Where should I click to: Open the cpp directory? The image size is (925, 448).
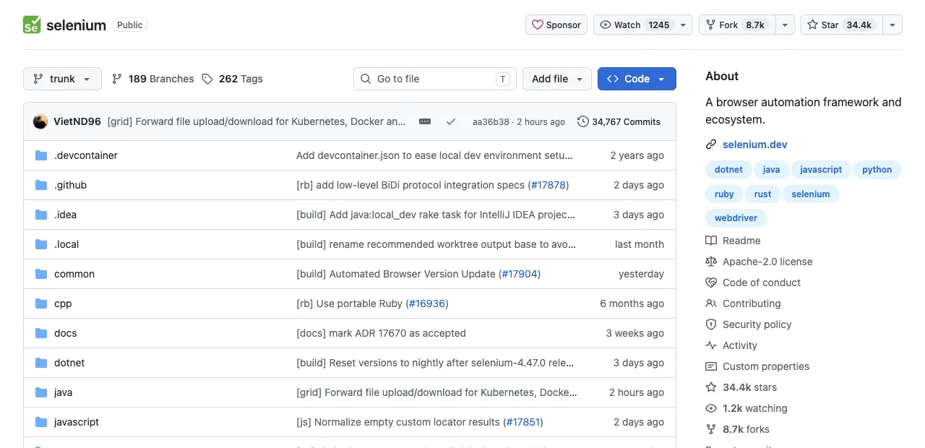coord(63,303)
